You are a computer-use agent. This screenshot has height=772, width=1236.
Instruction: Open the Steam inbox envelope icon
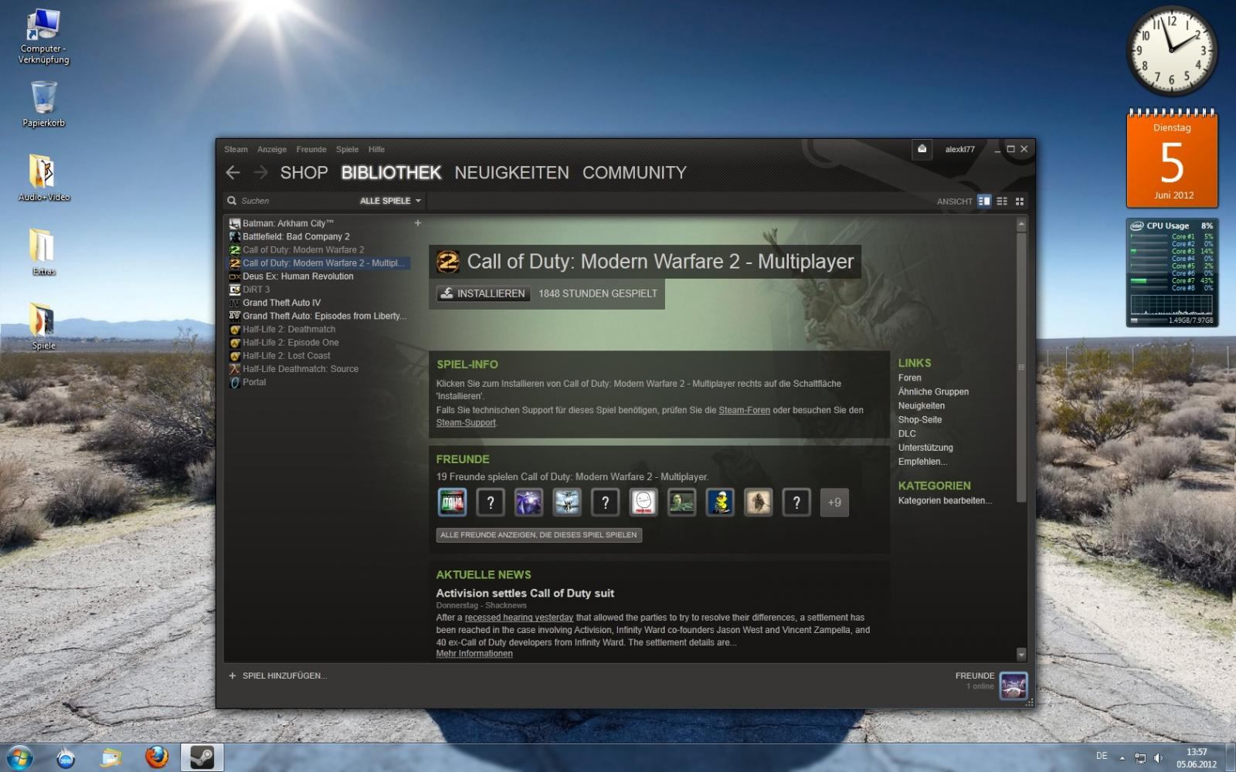coord(922,149)
